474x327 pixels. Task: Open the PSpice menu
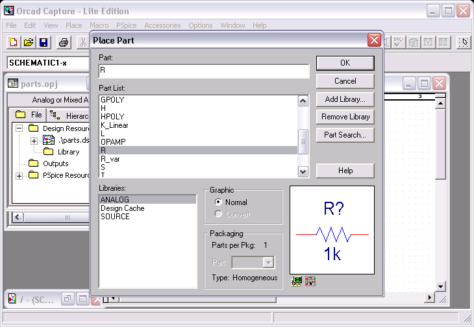[127, 25]
